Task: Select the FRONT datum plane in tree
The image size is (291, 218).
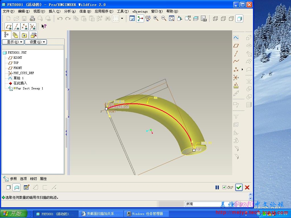Action: (x=18, y=68)
